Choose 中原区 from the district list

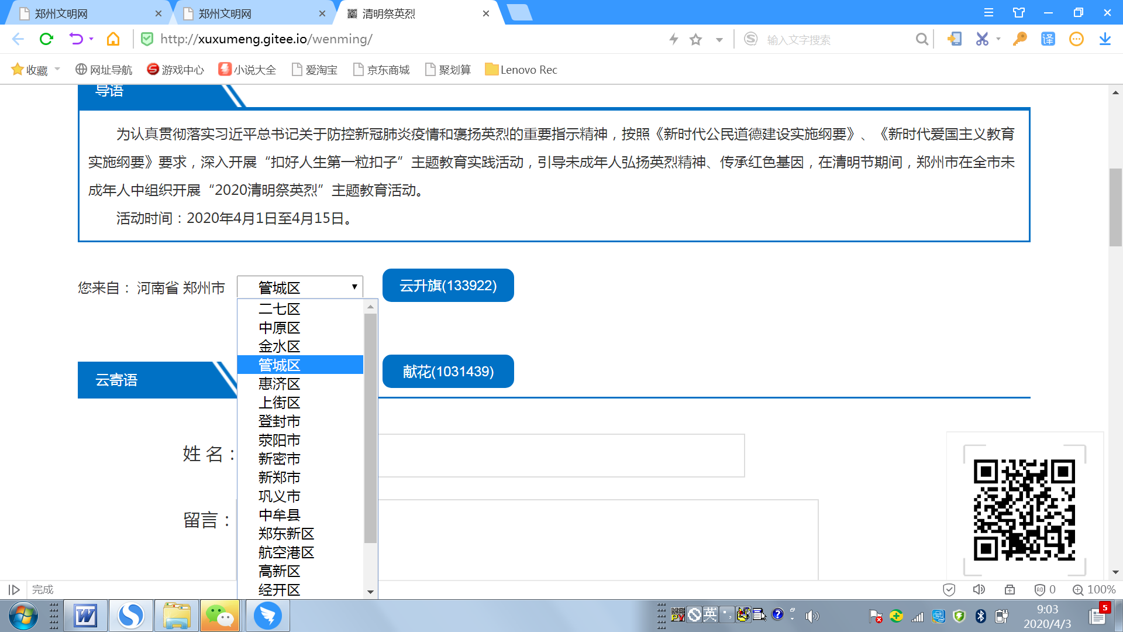(x=300, y=328)
